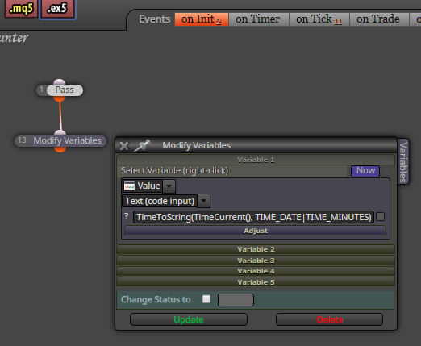Click the Modify Variables block's top input connector

60,133
